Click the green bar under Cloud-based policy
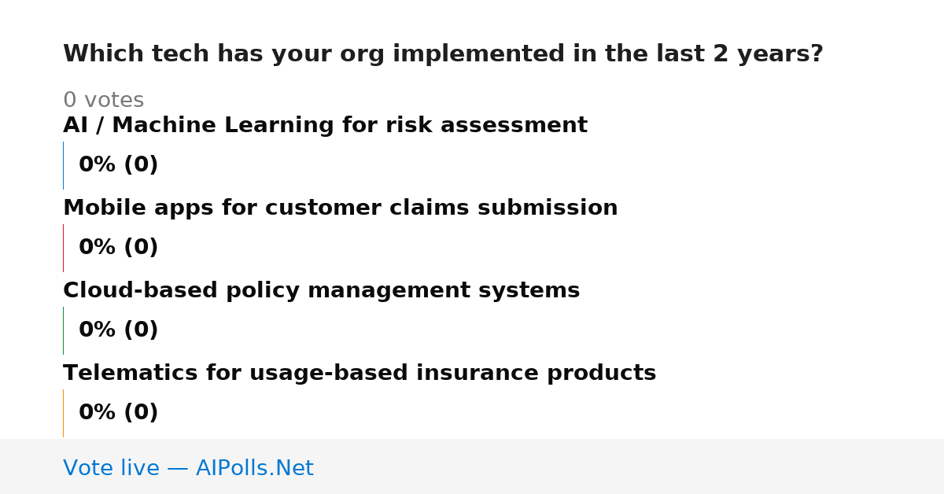This screenshot has height=494, width=944. point(63,330)
